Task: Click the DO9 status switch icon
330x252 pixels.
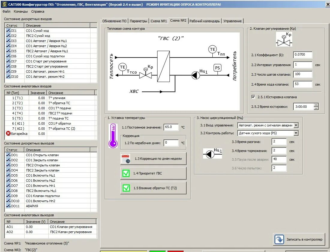Action: (8, 196)
